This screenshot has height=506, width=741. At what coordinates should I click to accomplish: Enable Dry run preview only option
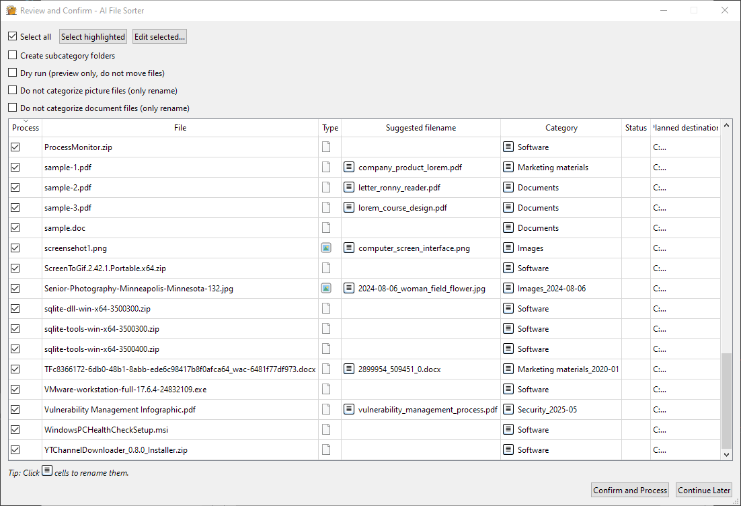coord(13,73)
